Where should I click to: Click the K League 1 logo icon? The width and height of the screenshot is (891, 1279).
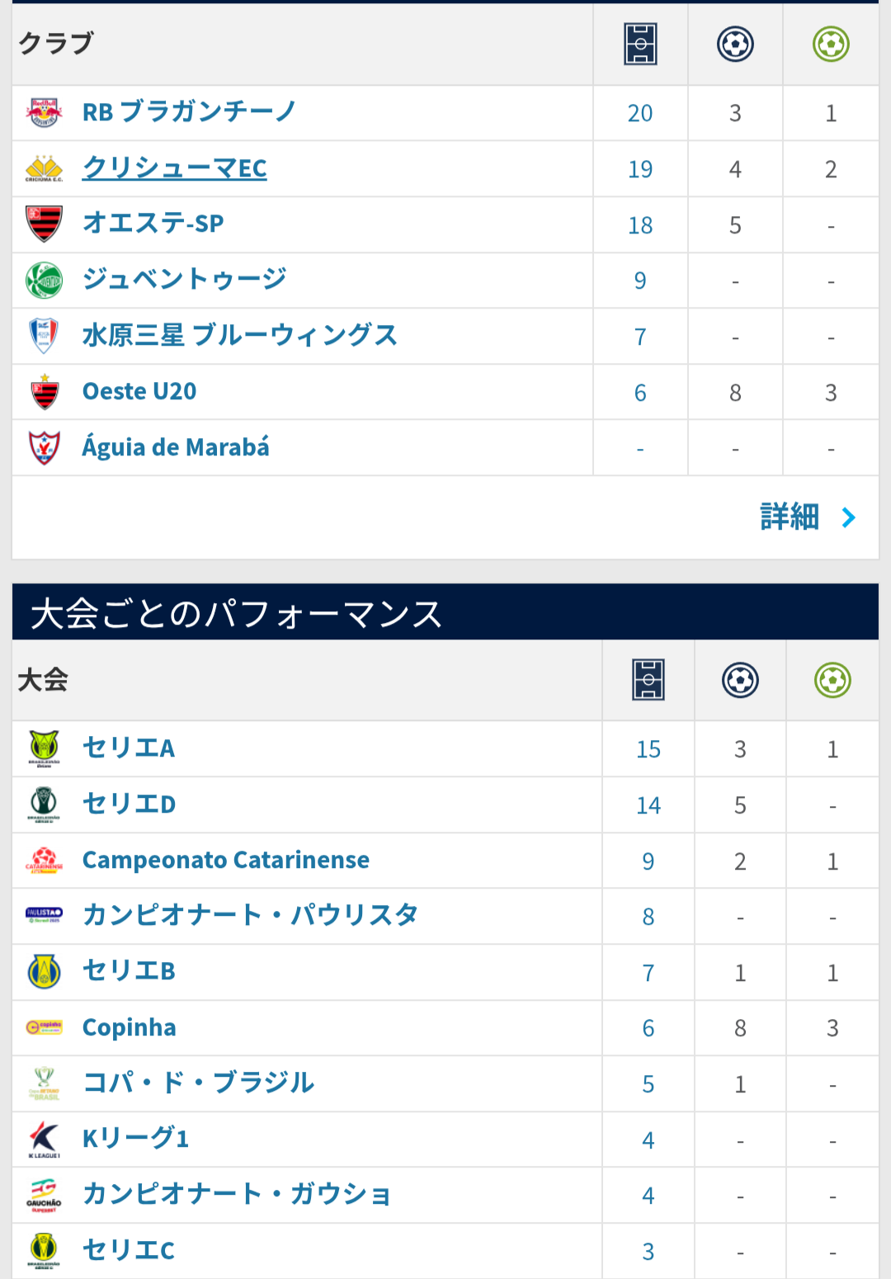pos(45,1140)
